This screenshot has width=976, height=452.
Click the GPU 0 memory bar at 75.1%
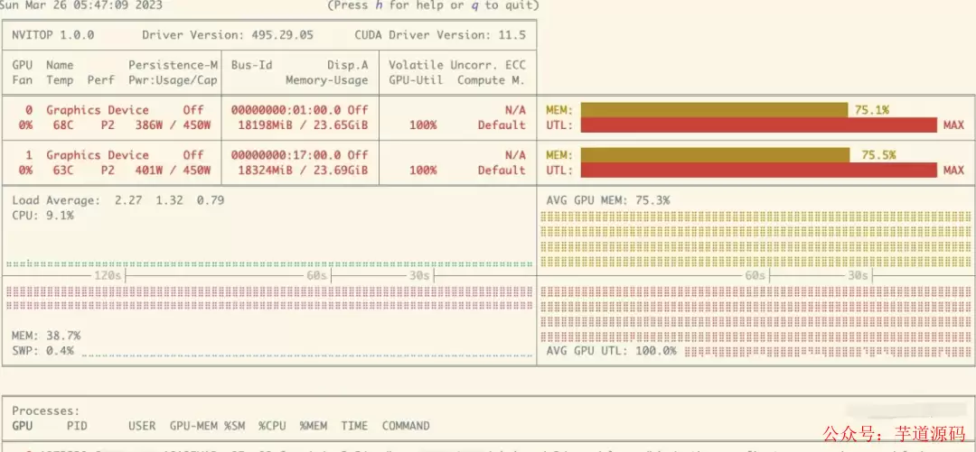click(x=714, y=110)
